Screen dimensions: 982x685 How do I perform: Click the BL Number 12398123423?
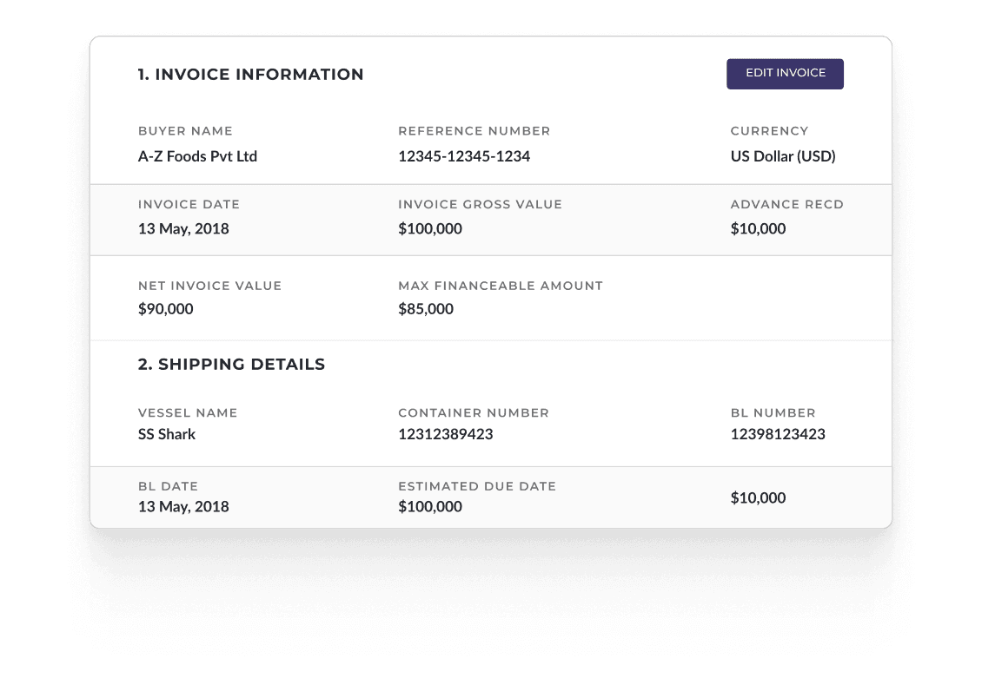777,434
